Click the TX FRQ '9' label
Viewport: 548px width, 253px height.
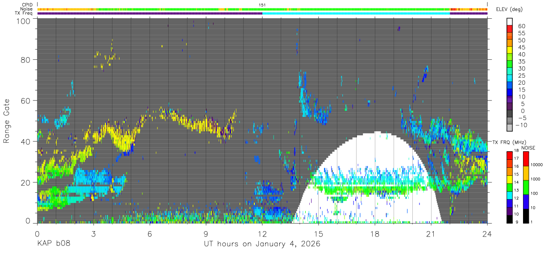click(x=517, y=222)
